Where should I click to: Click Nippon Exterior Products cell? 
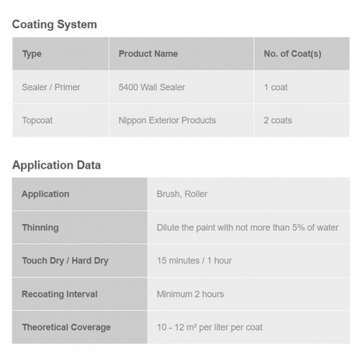[x=181, y=120]
